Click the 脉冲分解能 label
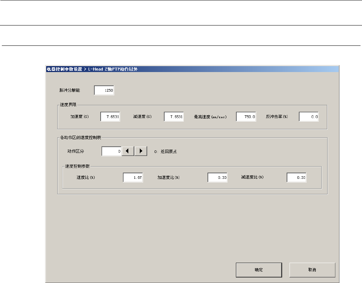The image size is (362, 283). 72,91
